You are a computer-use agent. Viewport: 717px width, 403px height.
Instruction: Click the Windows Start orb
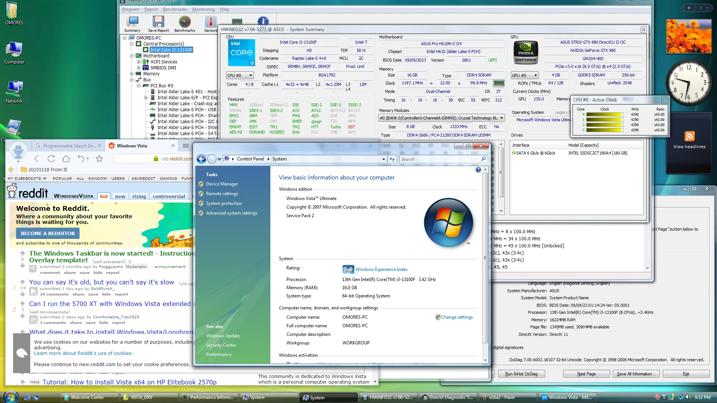(10, 397)
